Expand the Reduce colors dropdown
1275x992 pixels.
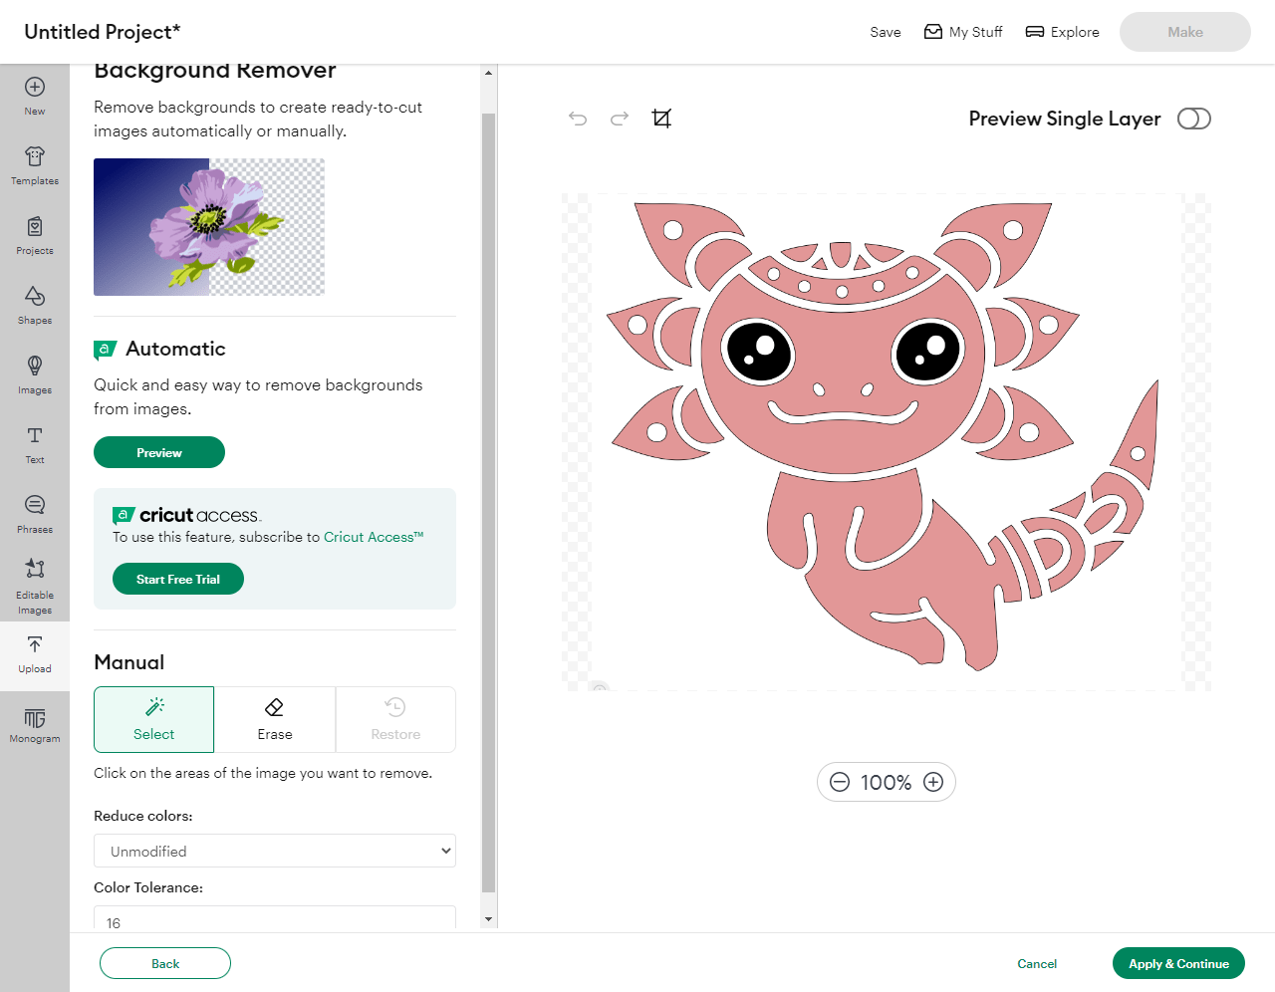[x=275, y=851]
